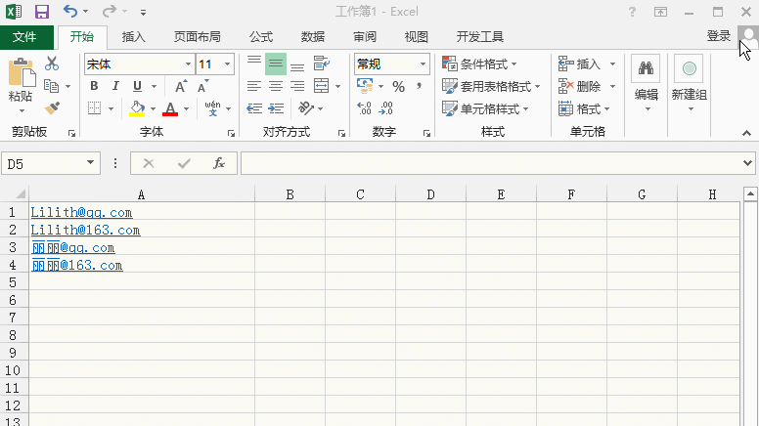Collapse the ribbon with the chevron
Viewport: 759px width, 426px height.
tap(746, 133)
